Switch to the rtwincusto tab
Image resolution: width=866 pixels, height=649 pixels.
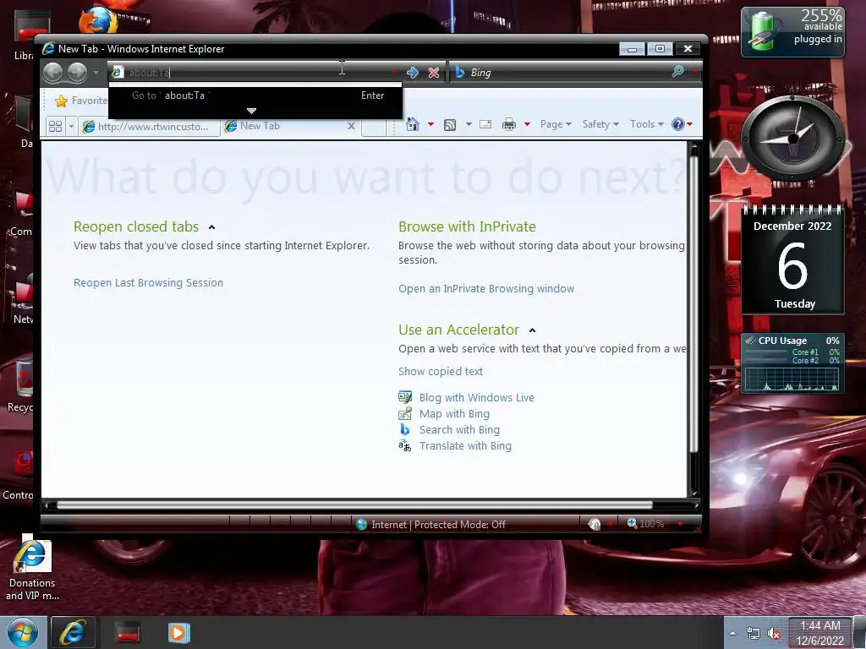[149, 127]
